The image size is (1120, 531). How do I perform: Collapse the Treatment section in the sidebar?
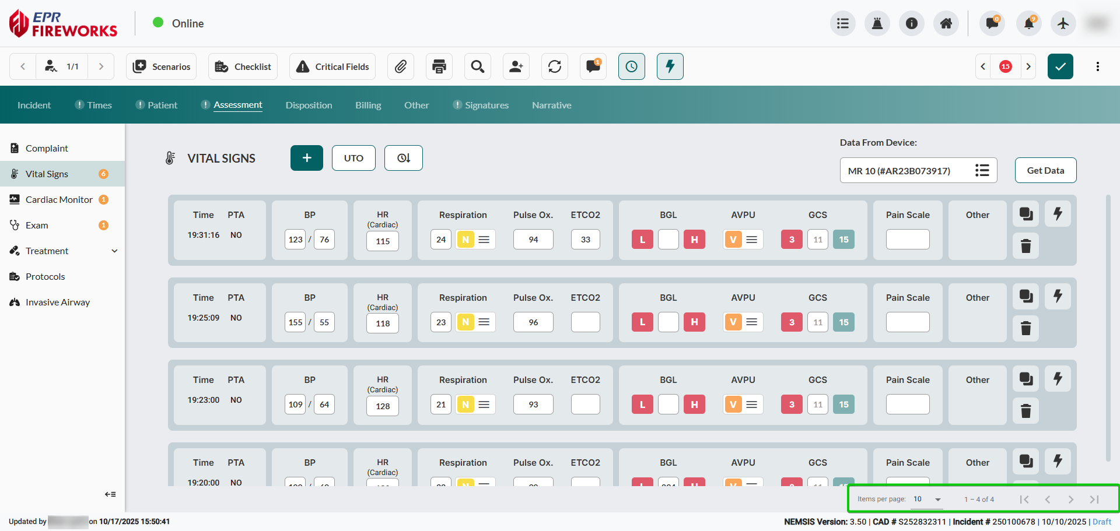click(x=114, y=251)
